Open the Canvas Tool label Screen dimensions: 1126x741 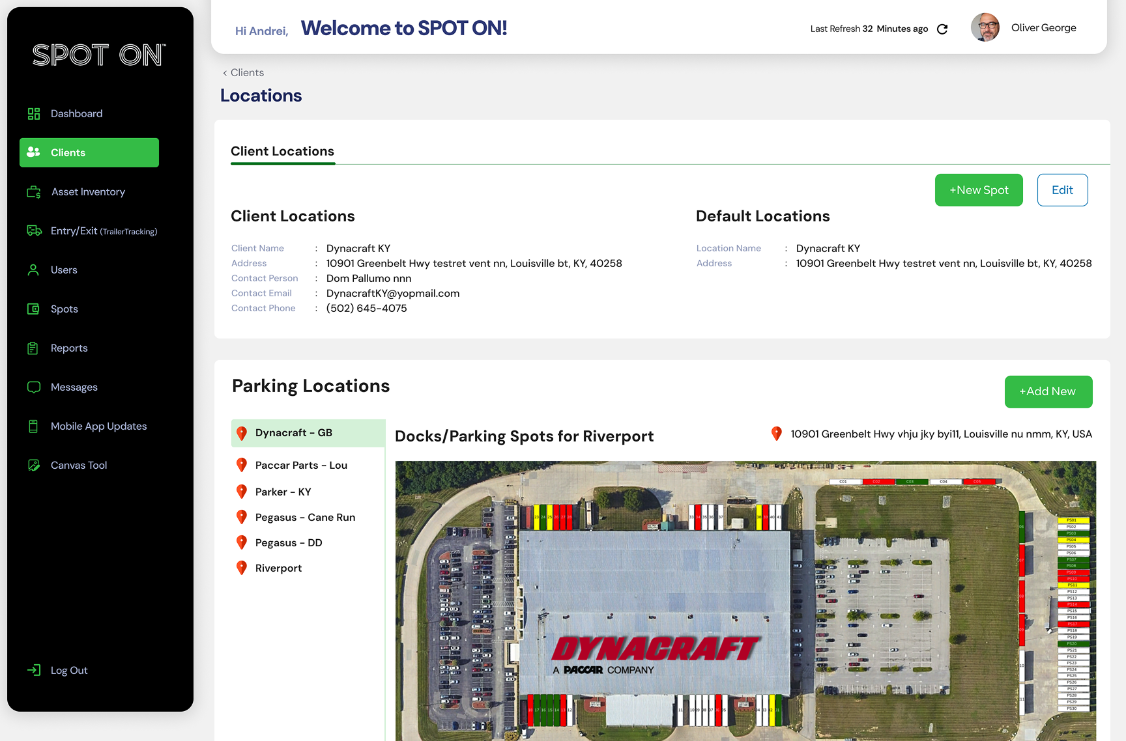click(79, 465)
